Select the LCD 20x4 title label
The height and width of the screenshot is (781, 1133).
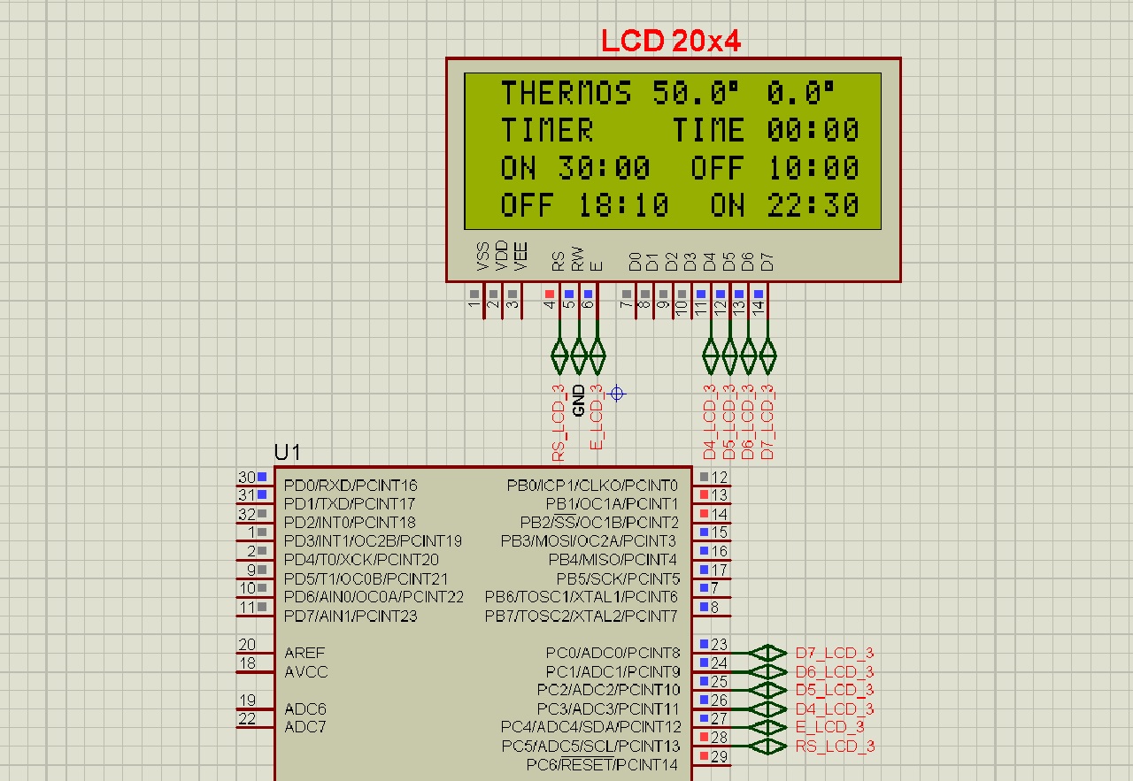[x=670, y=40]
